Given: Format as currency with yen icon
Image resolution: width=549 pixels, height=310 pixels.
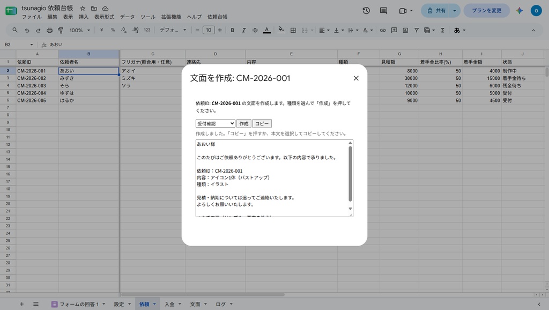Looking at the screenshot, I should pyautogui.click(x=101, y=30).
